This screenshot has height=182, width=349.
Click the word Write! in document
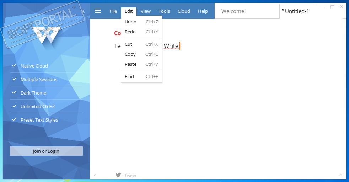pyautogui.click(x=172, y=46)
